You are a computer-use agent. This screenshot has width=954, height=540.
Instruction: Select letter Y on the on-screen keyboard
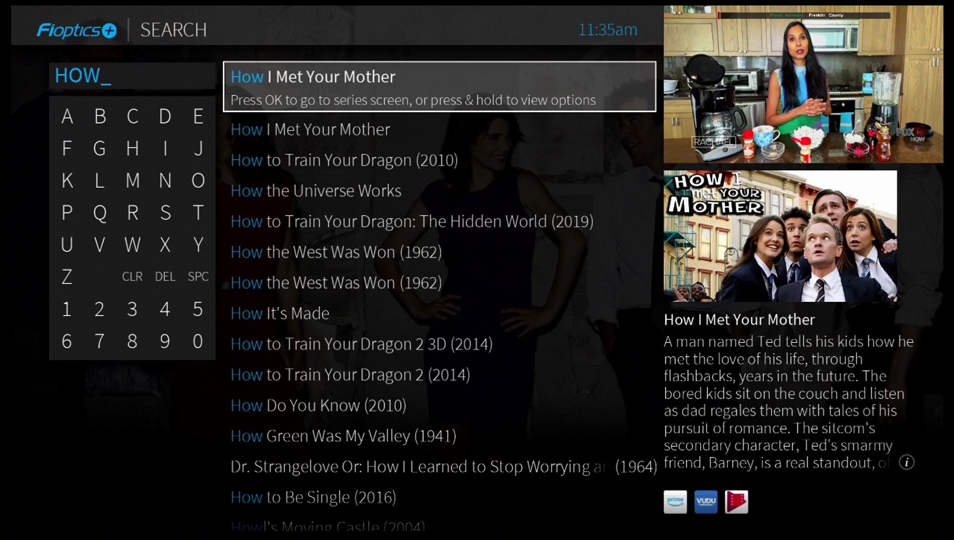[198, 245]
